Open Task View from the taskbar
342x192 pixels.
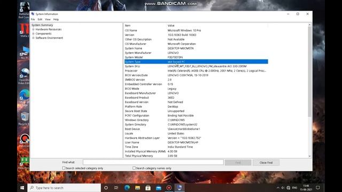coord(116,188)
